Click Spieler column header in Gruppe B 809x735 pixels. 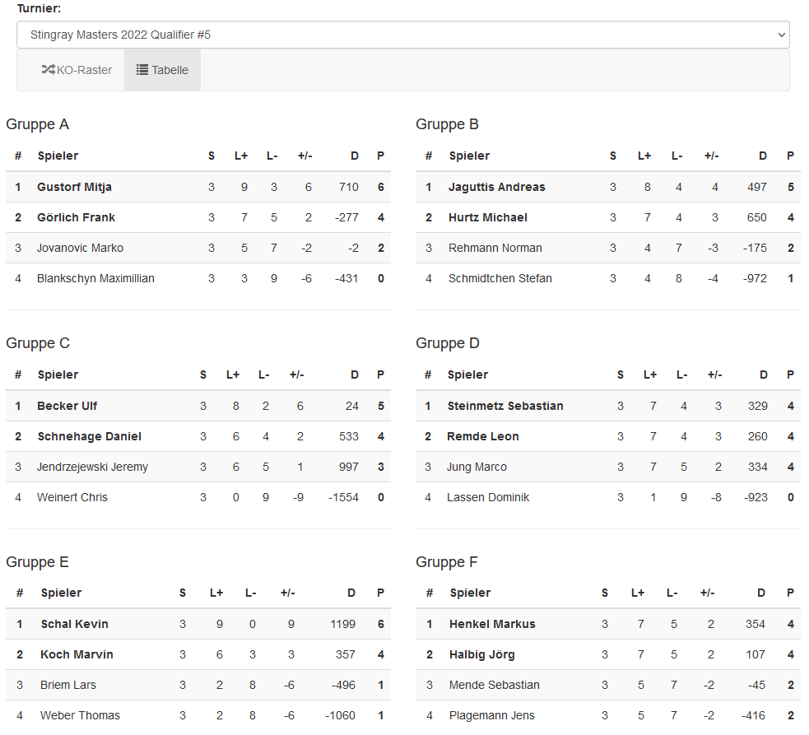tap(469, 156)
